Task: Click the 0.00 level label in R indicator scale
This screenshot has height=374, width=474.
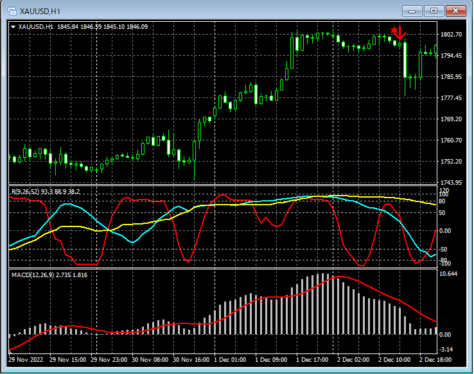Action: coord(444,231)
